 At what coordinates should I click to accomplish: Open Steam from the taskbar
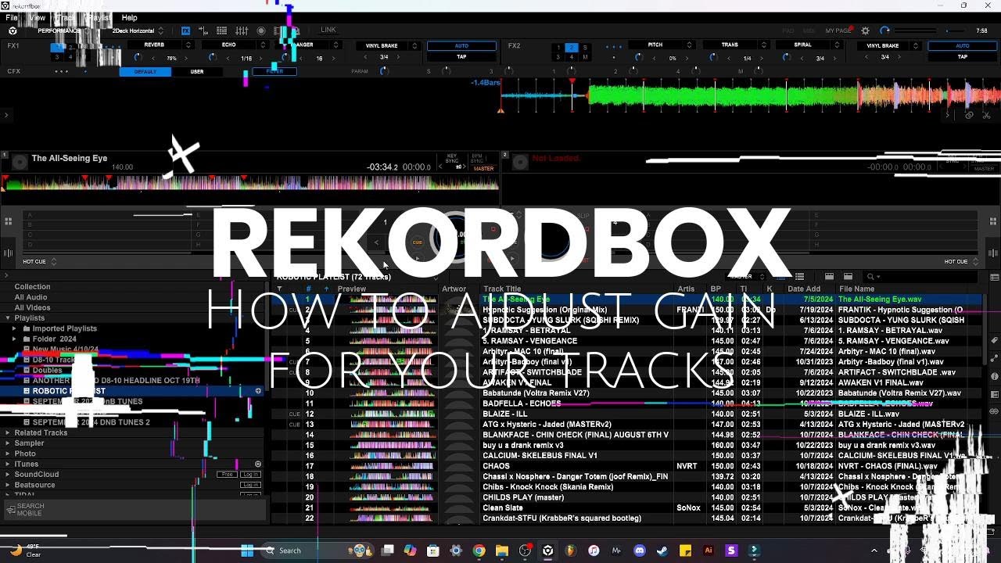tap(662, 550)
